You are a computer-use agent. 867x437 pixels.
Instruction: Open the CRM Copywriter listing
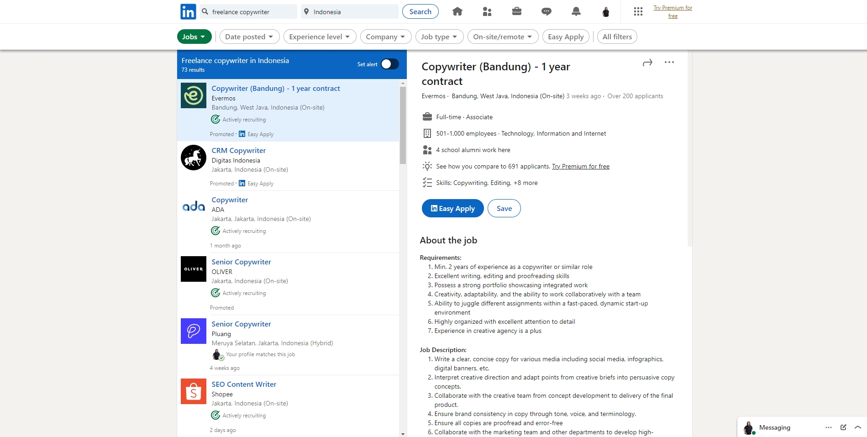(x=238, y=150)
